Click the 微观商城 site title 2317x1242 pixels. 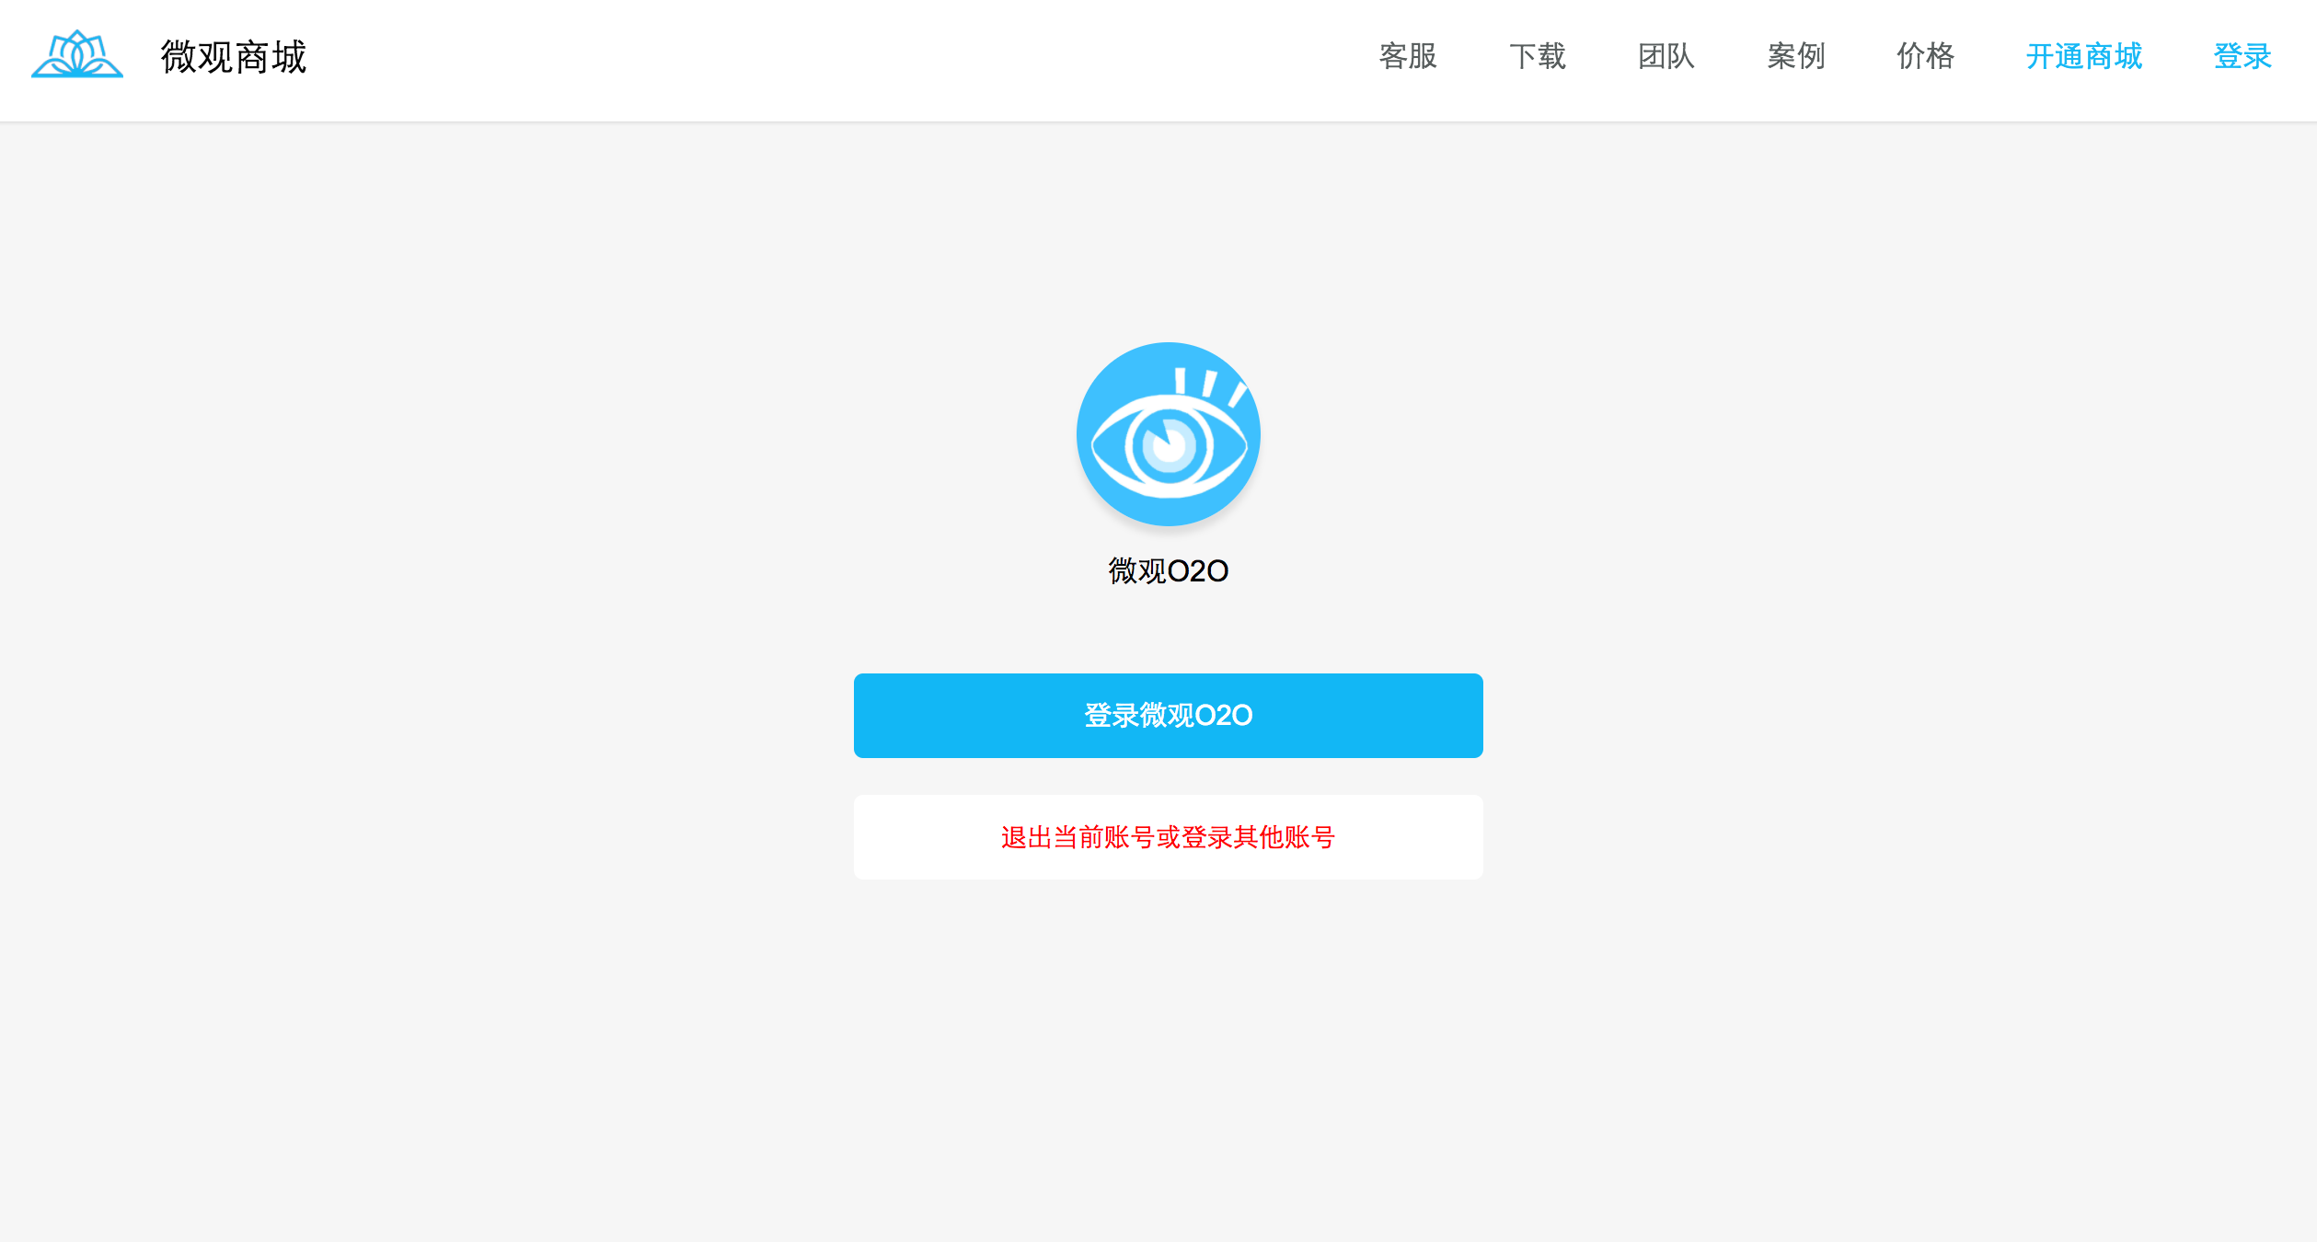[234, 57]
